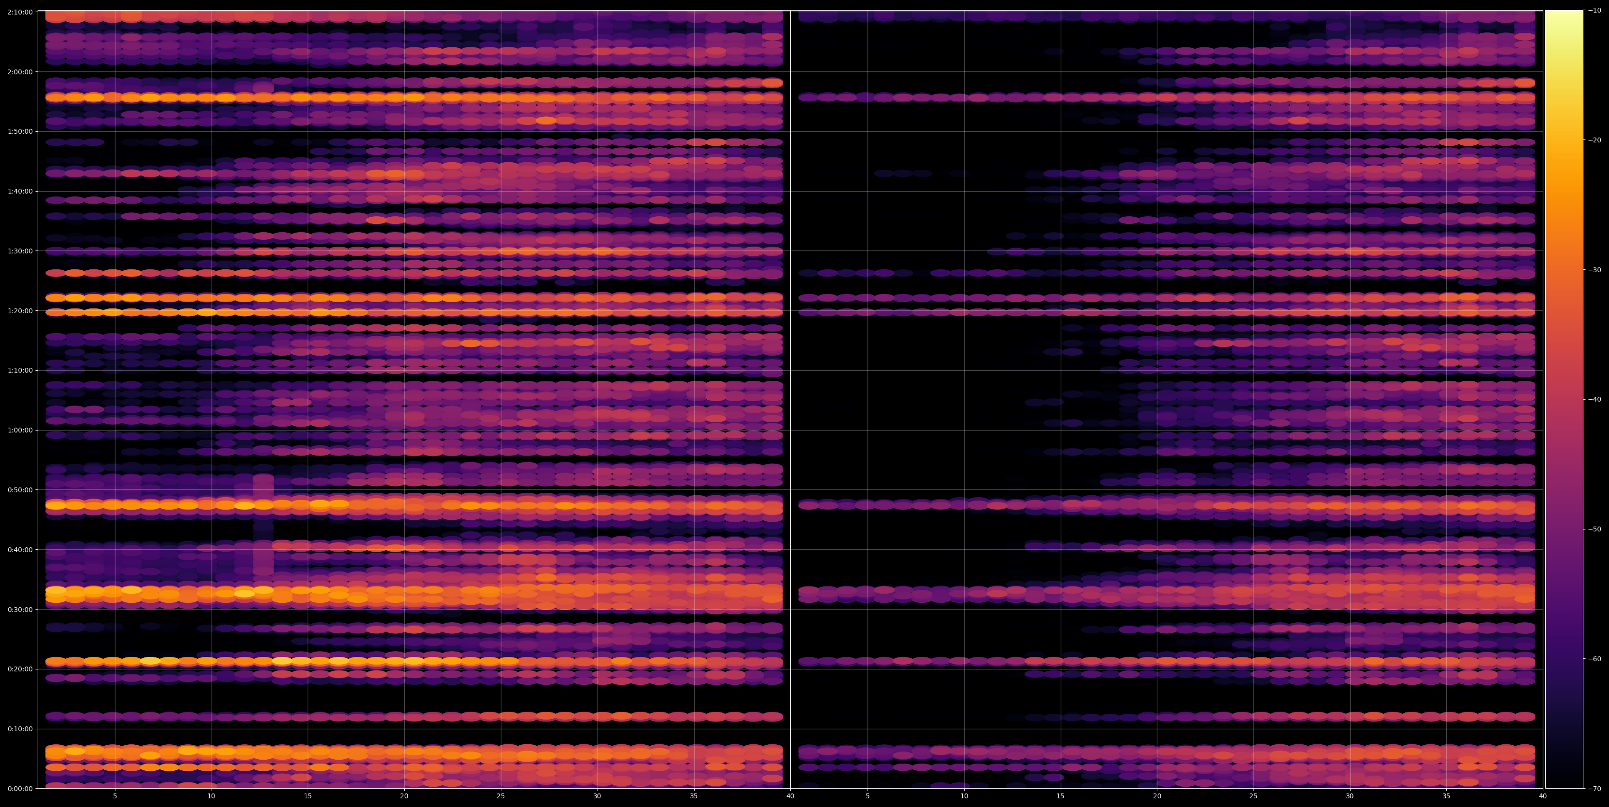Click x-axis label 10 of left heatmap
The height and width of the screenshot is (807, 1609).
point(211,796)
